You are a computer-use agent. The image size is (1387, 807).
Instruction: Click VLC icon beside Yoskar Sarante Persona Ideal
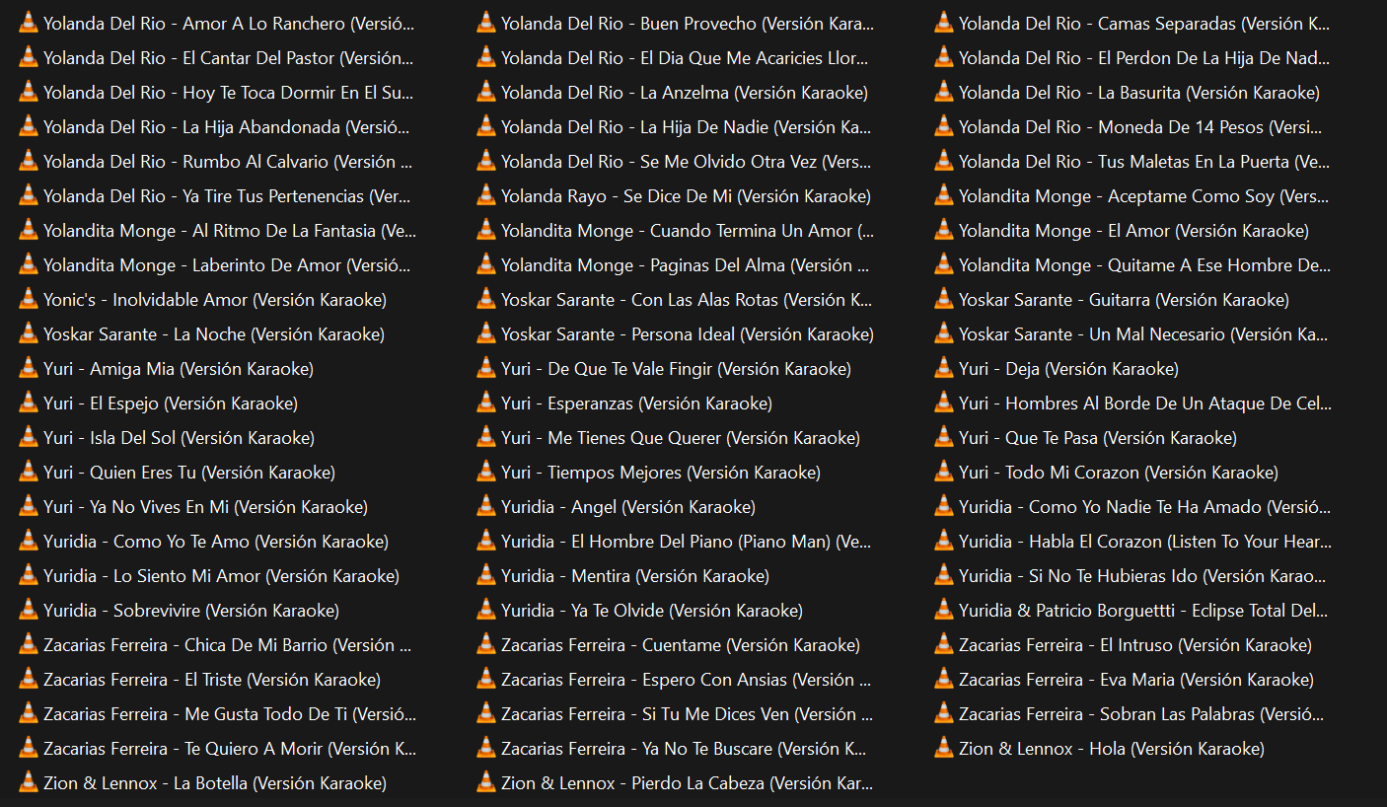click(x=486, y=333)
